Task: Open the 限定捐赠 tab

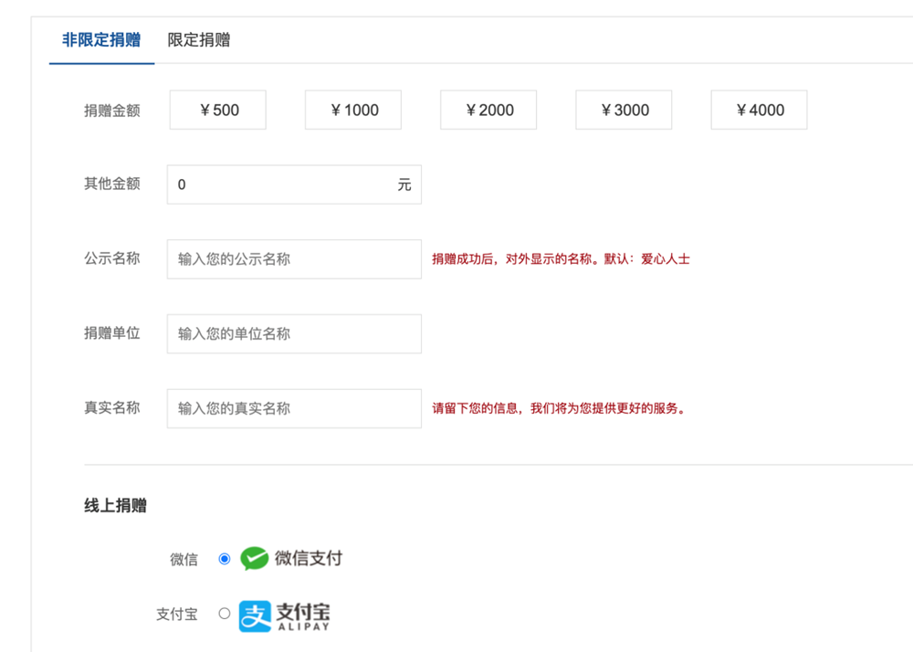Action: point(199,40)
